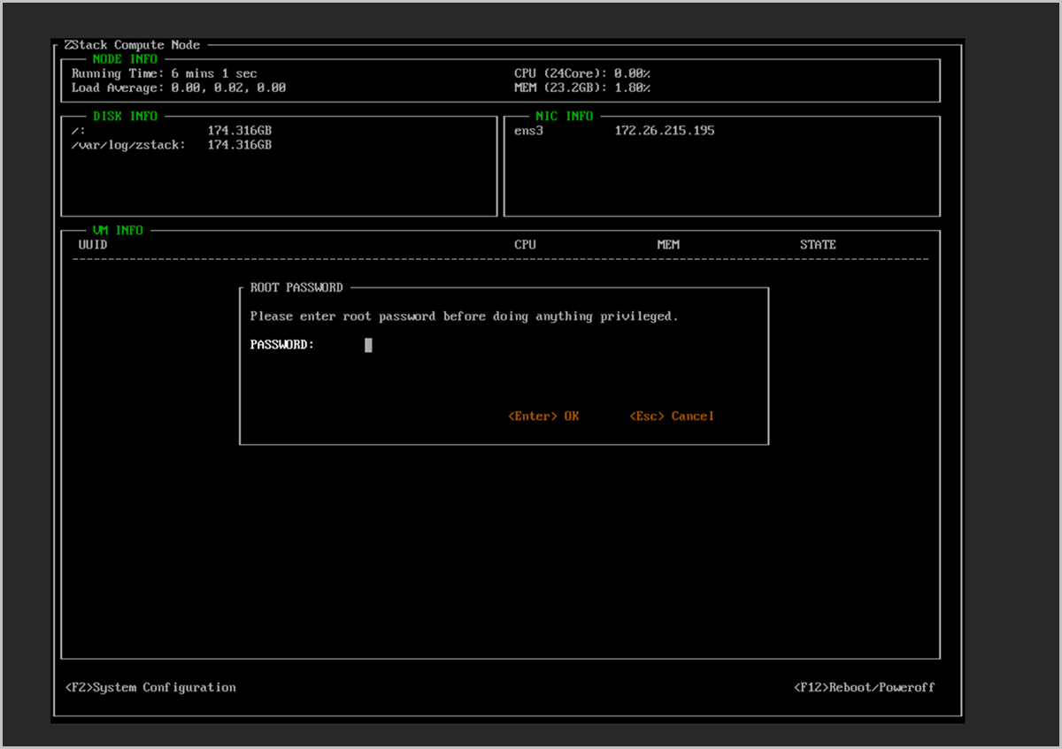This screenshot has height=749, width=1062.
Task: Click the VM INFO panel title
Action: (x=118, y=230)
